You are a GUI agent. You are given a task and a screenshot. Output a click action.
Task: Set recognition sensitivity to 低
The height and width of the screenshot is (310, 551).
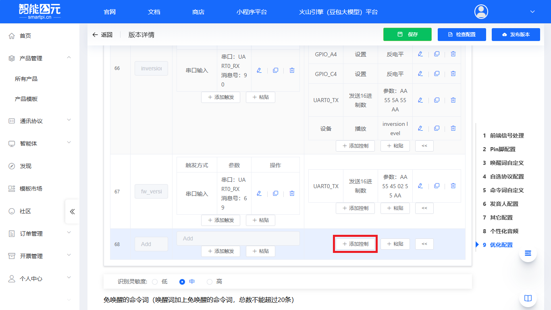tap(155, 282)
